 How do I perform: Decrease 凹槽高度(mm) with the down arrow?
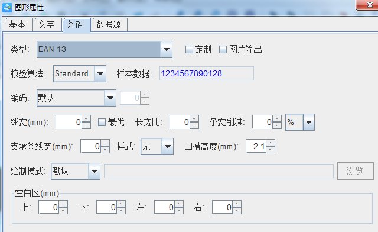pos(271,150)
